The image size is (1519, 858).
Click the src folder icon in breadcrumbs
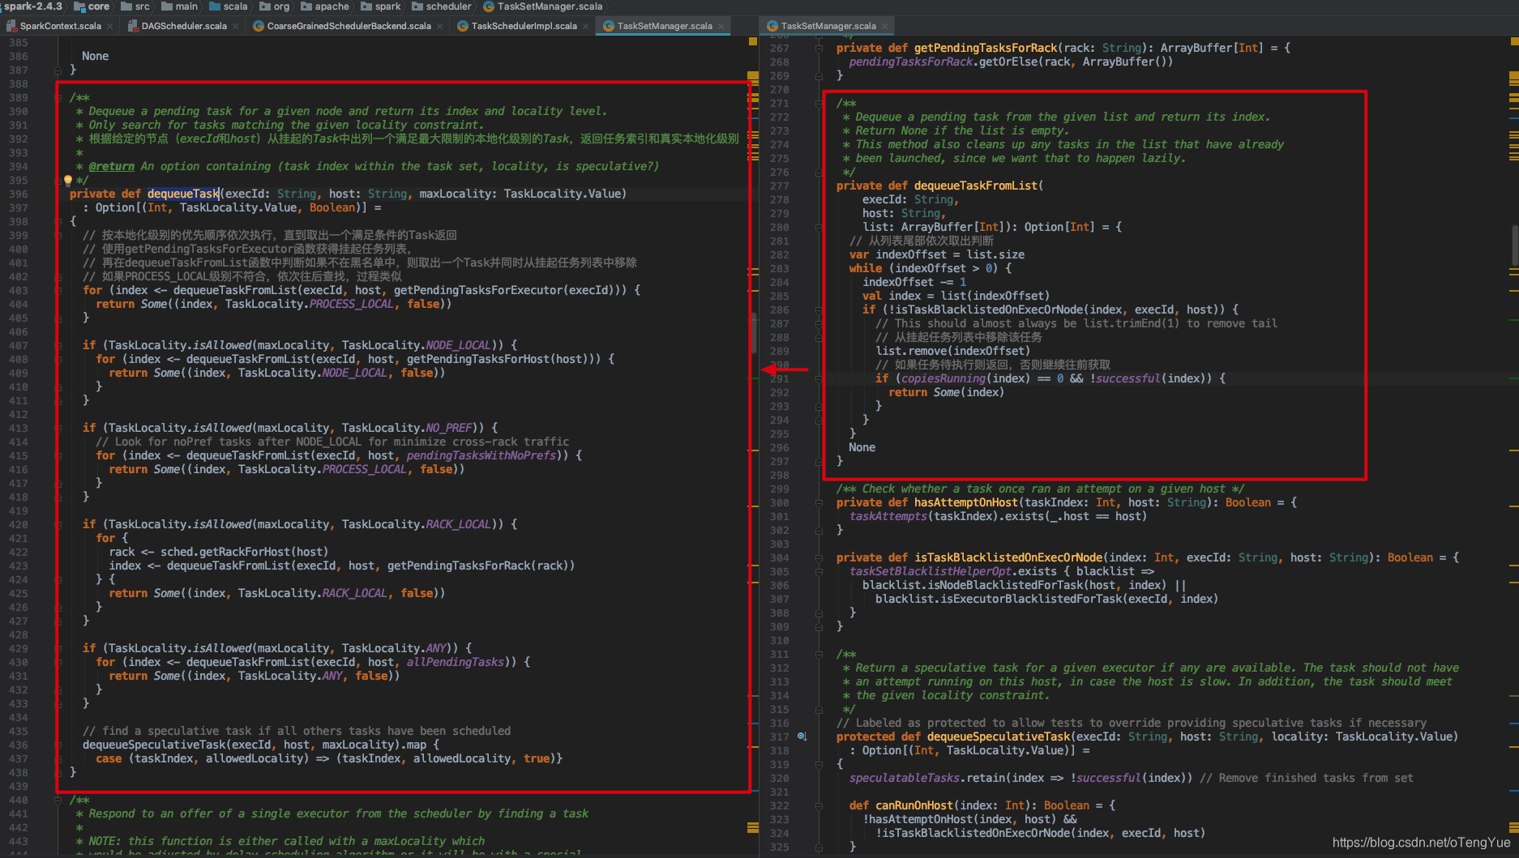126,6
